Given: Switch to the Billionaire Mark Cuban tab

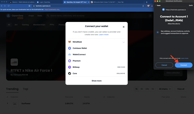Looking at the screenshot, I should pos(104,2).
